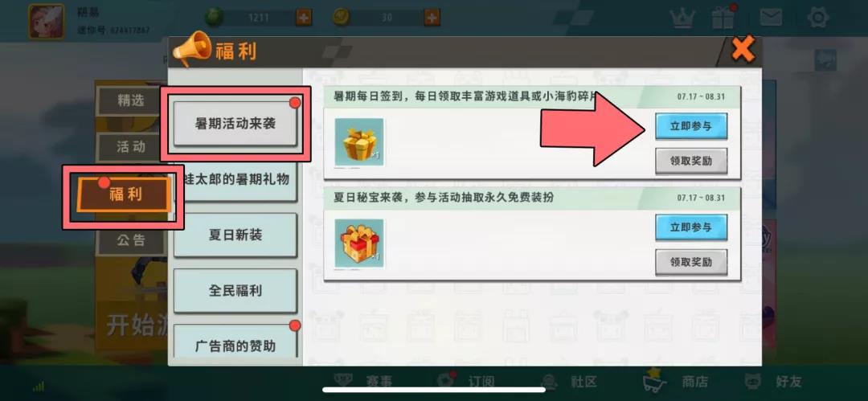The image size is (868, 401).
Task: Switch to the 公告 side tab
Action: [131, 240]
